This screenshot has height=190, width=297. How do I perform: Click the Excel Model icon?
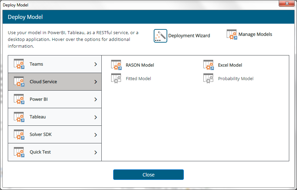pos(208,65)
